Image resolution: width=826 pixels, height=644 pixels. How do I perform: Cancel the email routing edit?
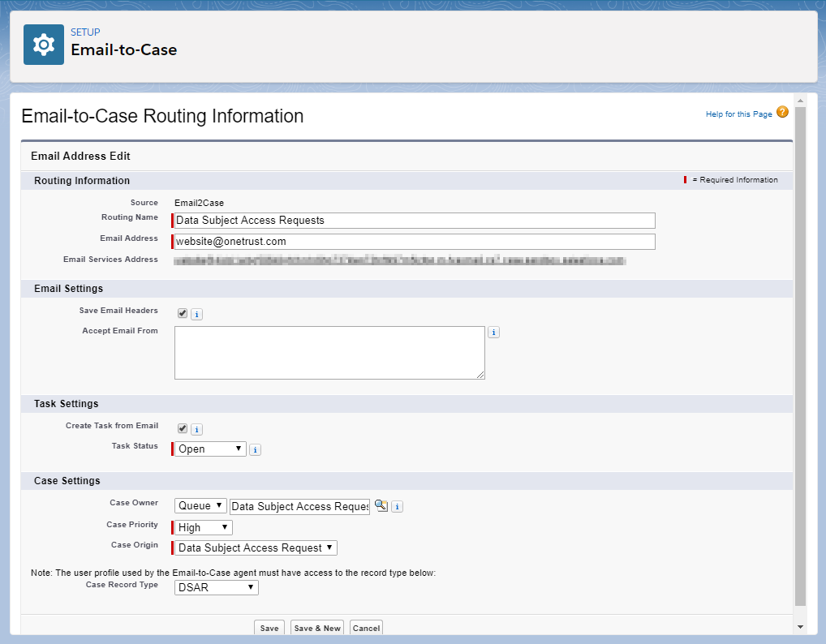365,627
